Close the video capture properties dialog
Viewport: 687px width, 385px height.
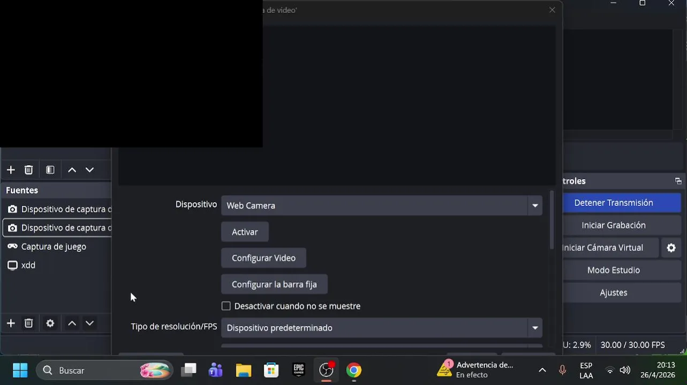[552, 10]
